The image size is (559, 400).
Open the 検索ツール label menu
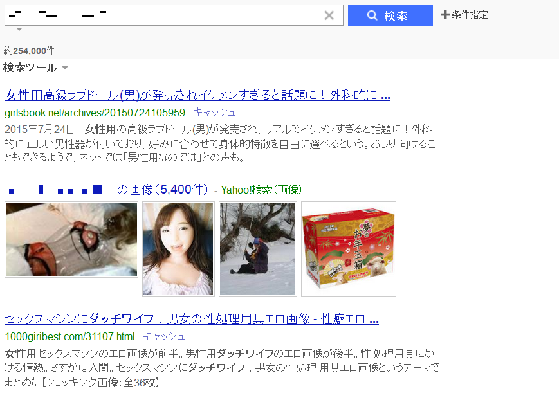(30, 68)
